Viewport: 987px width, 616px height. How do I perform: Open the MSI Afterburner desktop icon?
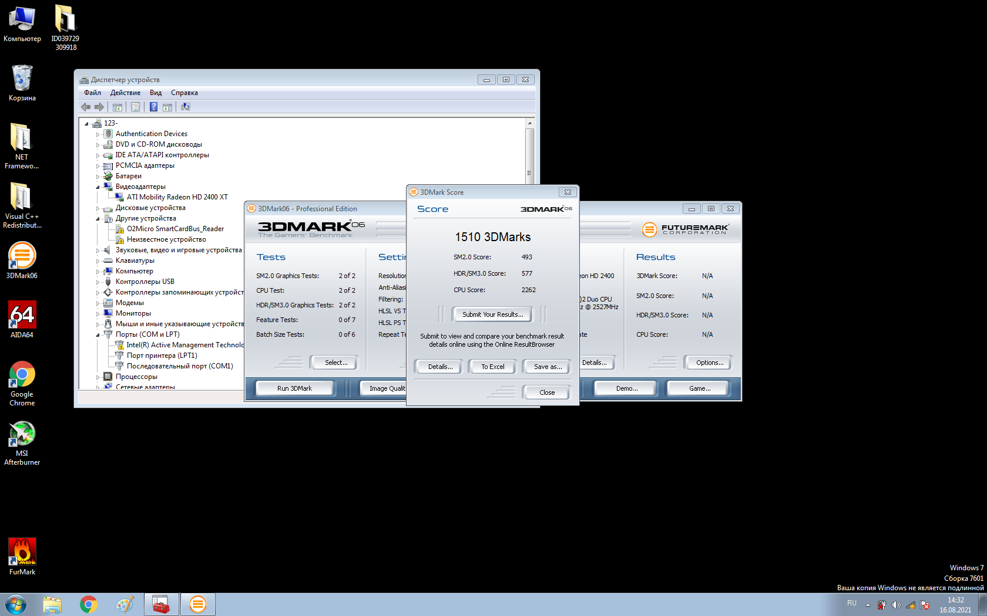click(x=22, y=443)
